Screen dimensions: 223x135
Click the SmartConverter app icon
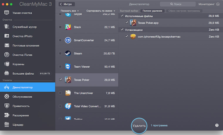coord(68,40)
